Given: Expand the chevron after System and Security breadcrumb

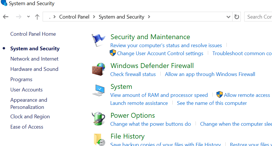Looking at the screenshot, I should point(149,17).
